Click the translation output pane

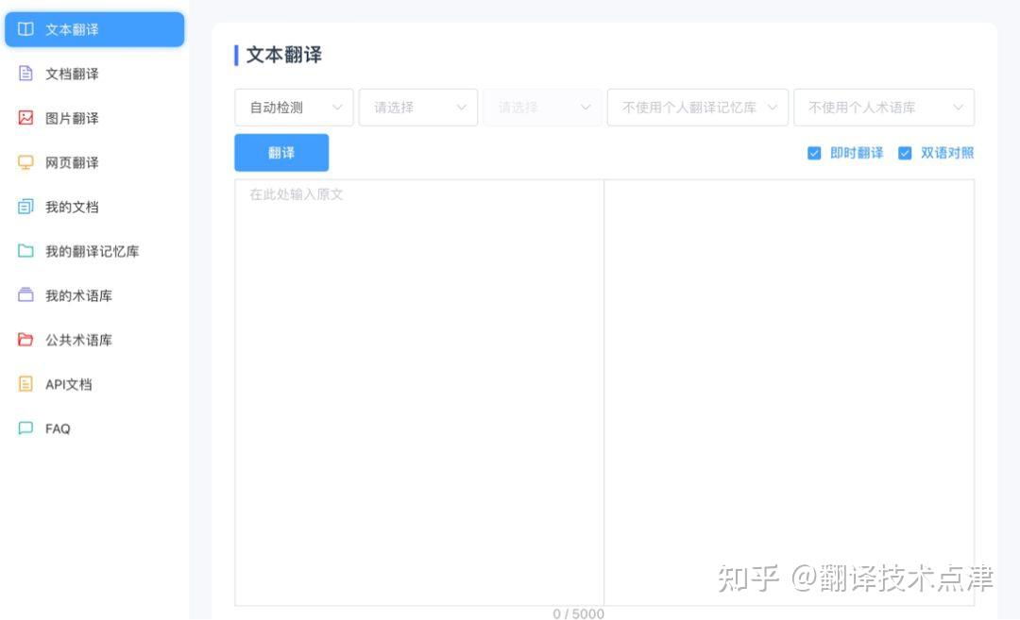(789, 393)
